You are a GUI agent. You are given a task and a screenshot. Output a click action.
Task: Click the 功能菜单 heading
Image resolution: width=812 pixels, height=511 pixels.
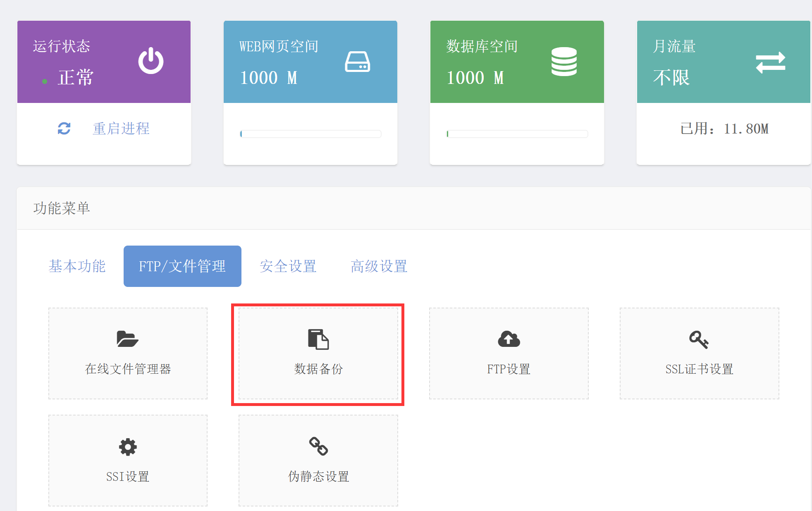(x=62, y=208)
